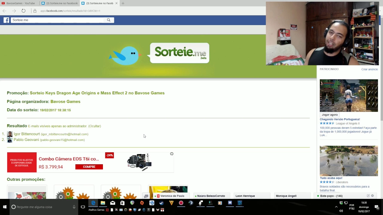Screen dimensions: 383x215
Task: Refresh the page with the reload icon
Action: tap(23, 11)
